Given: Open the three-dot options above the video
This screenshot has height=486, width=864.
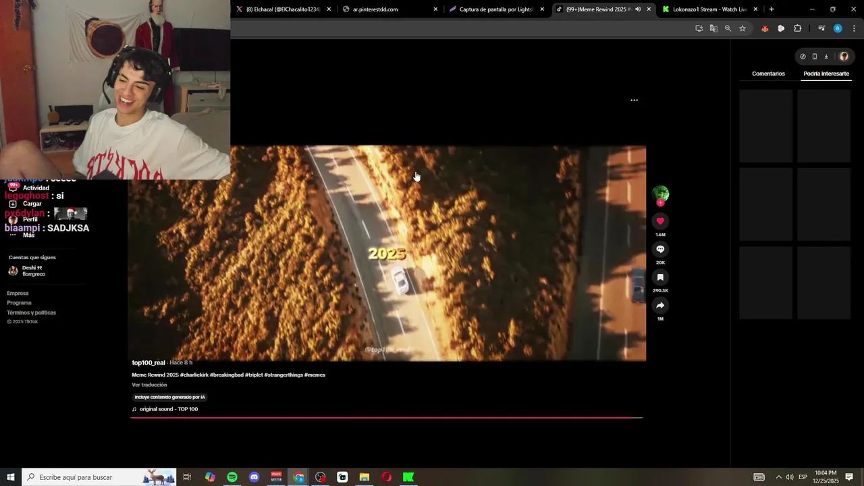Looking at the screenshot, I should click(634, 100).
